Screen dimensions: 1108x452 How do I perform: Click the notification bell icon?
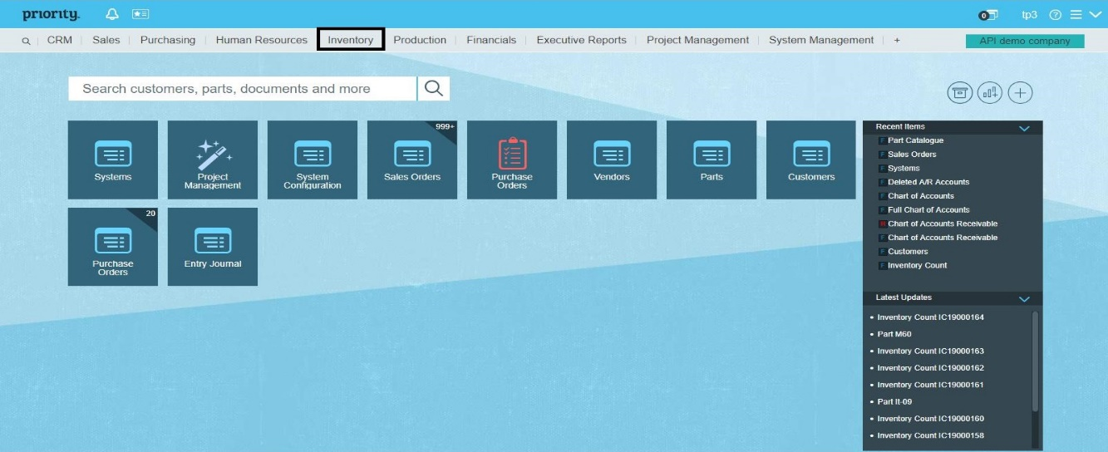pos(112,15)
